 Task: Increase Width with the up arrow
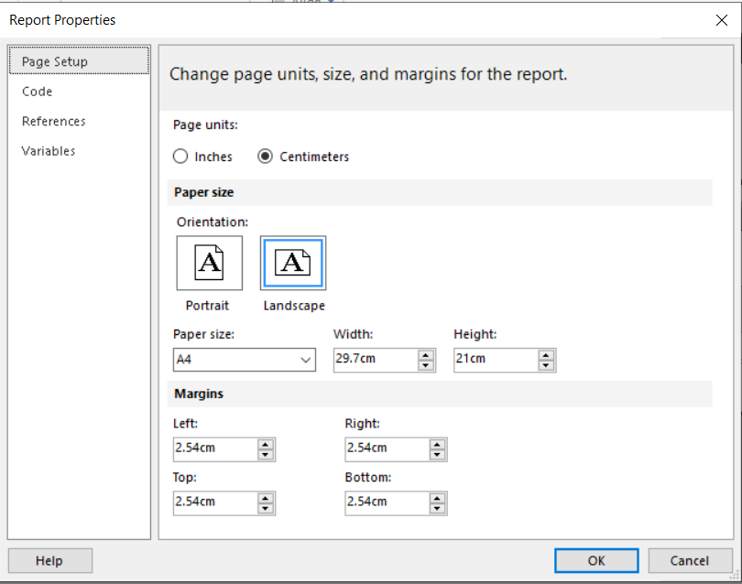[426, 355]
